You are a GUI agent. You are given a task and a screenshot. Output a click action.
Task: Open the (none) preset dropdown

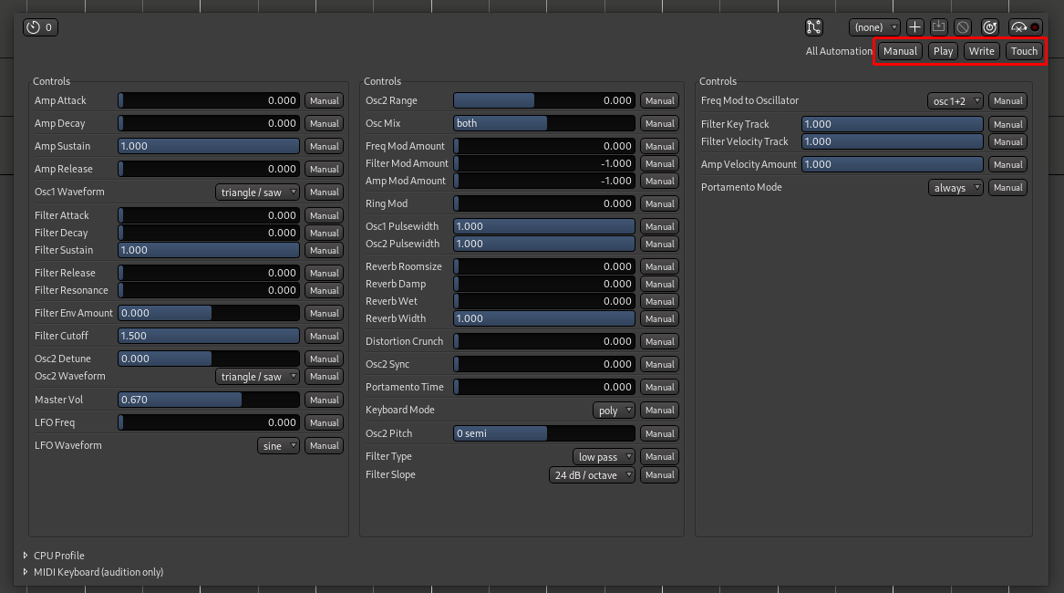point(873,27)
